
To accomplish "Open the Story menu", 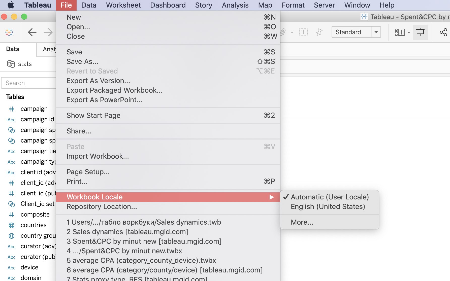I will click(x=204, y=5).
